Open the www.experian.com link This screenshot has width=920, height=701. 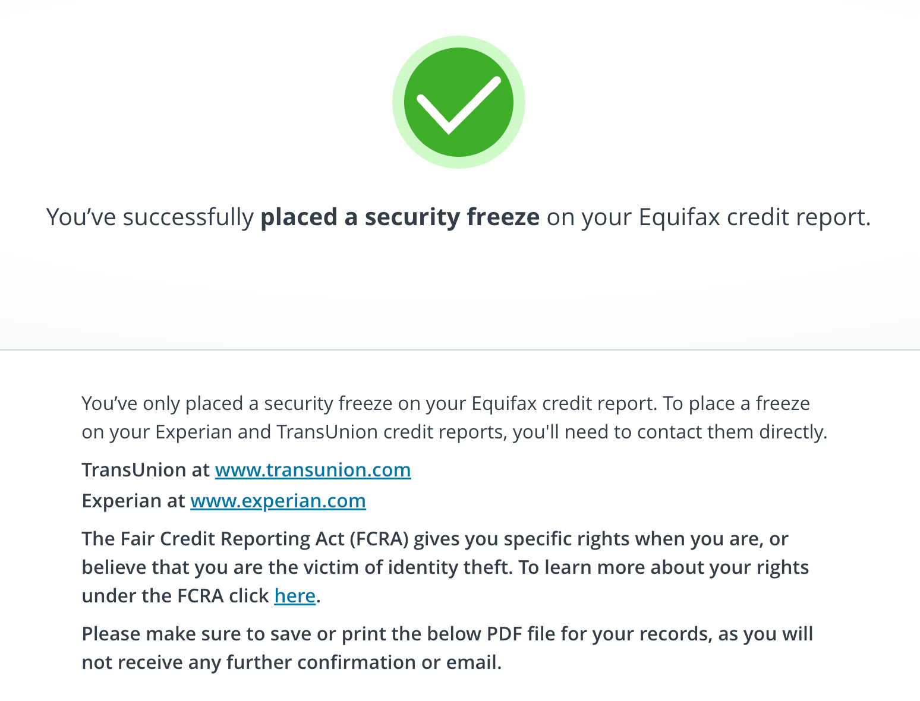click(278, 501)
